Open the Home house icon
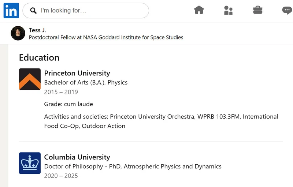Image resolution: width=293 pixels, height=187 pixels. pyautogui.click(x=199, y=10)
